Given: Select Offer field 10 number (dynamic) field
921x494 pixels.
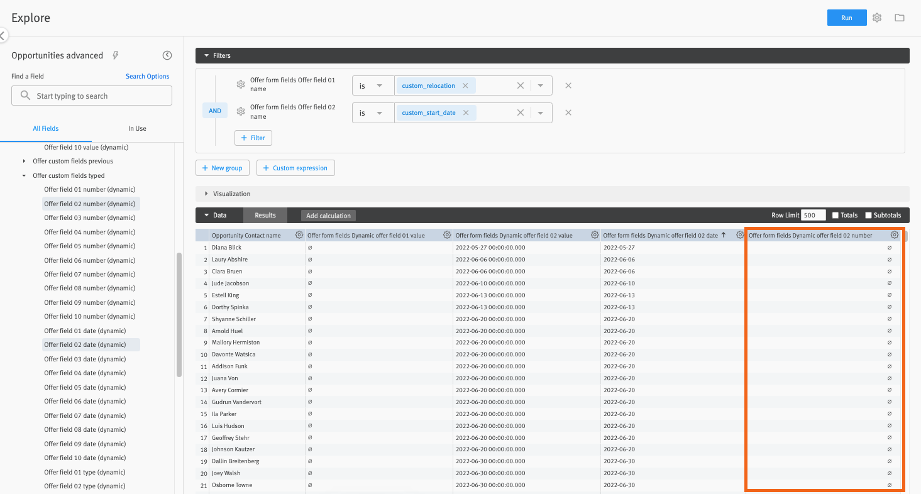Looking at the screenshot, I should pyautogui.click(x=90, y=316).
